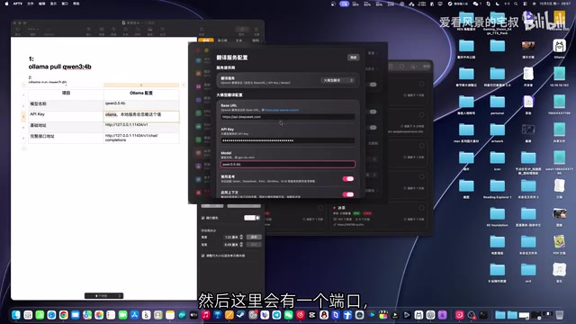Image resolution: width=576 pixels, height=324 pixels.
Task: Open the 文件 menu
Action: pyautogui.click(x=31, y=4)
